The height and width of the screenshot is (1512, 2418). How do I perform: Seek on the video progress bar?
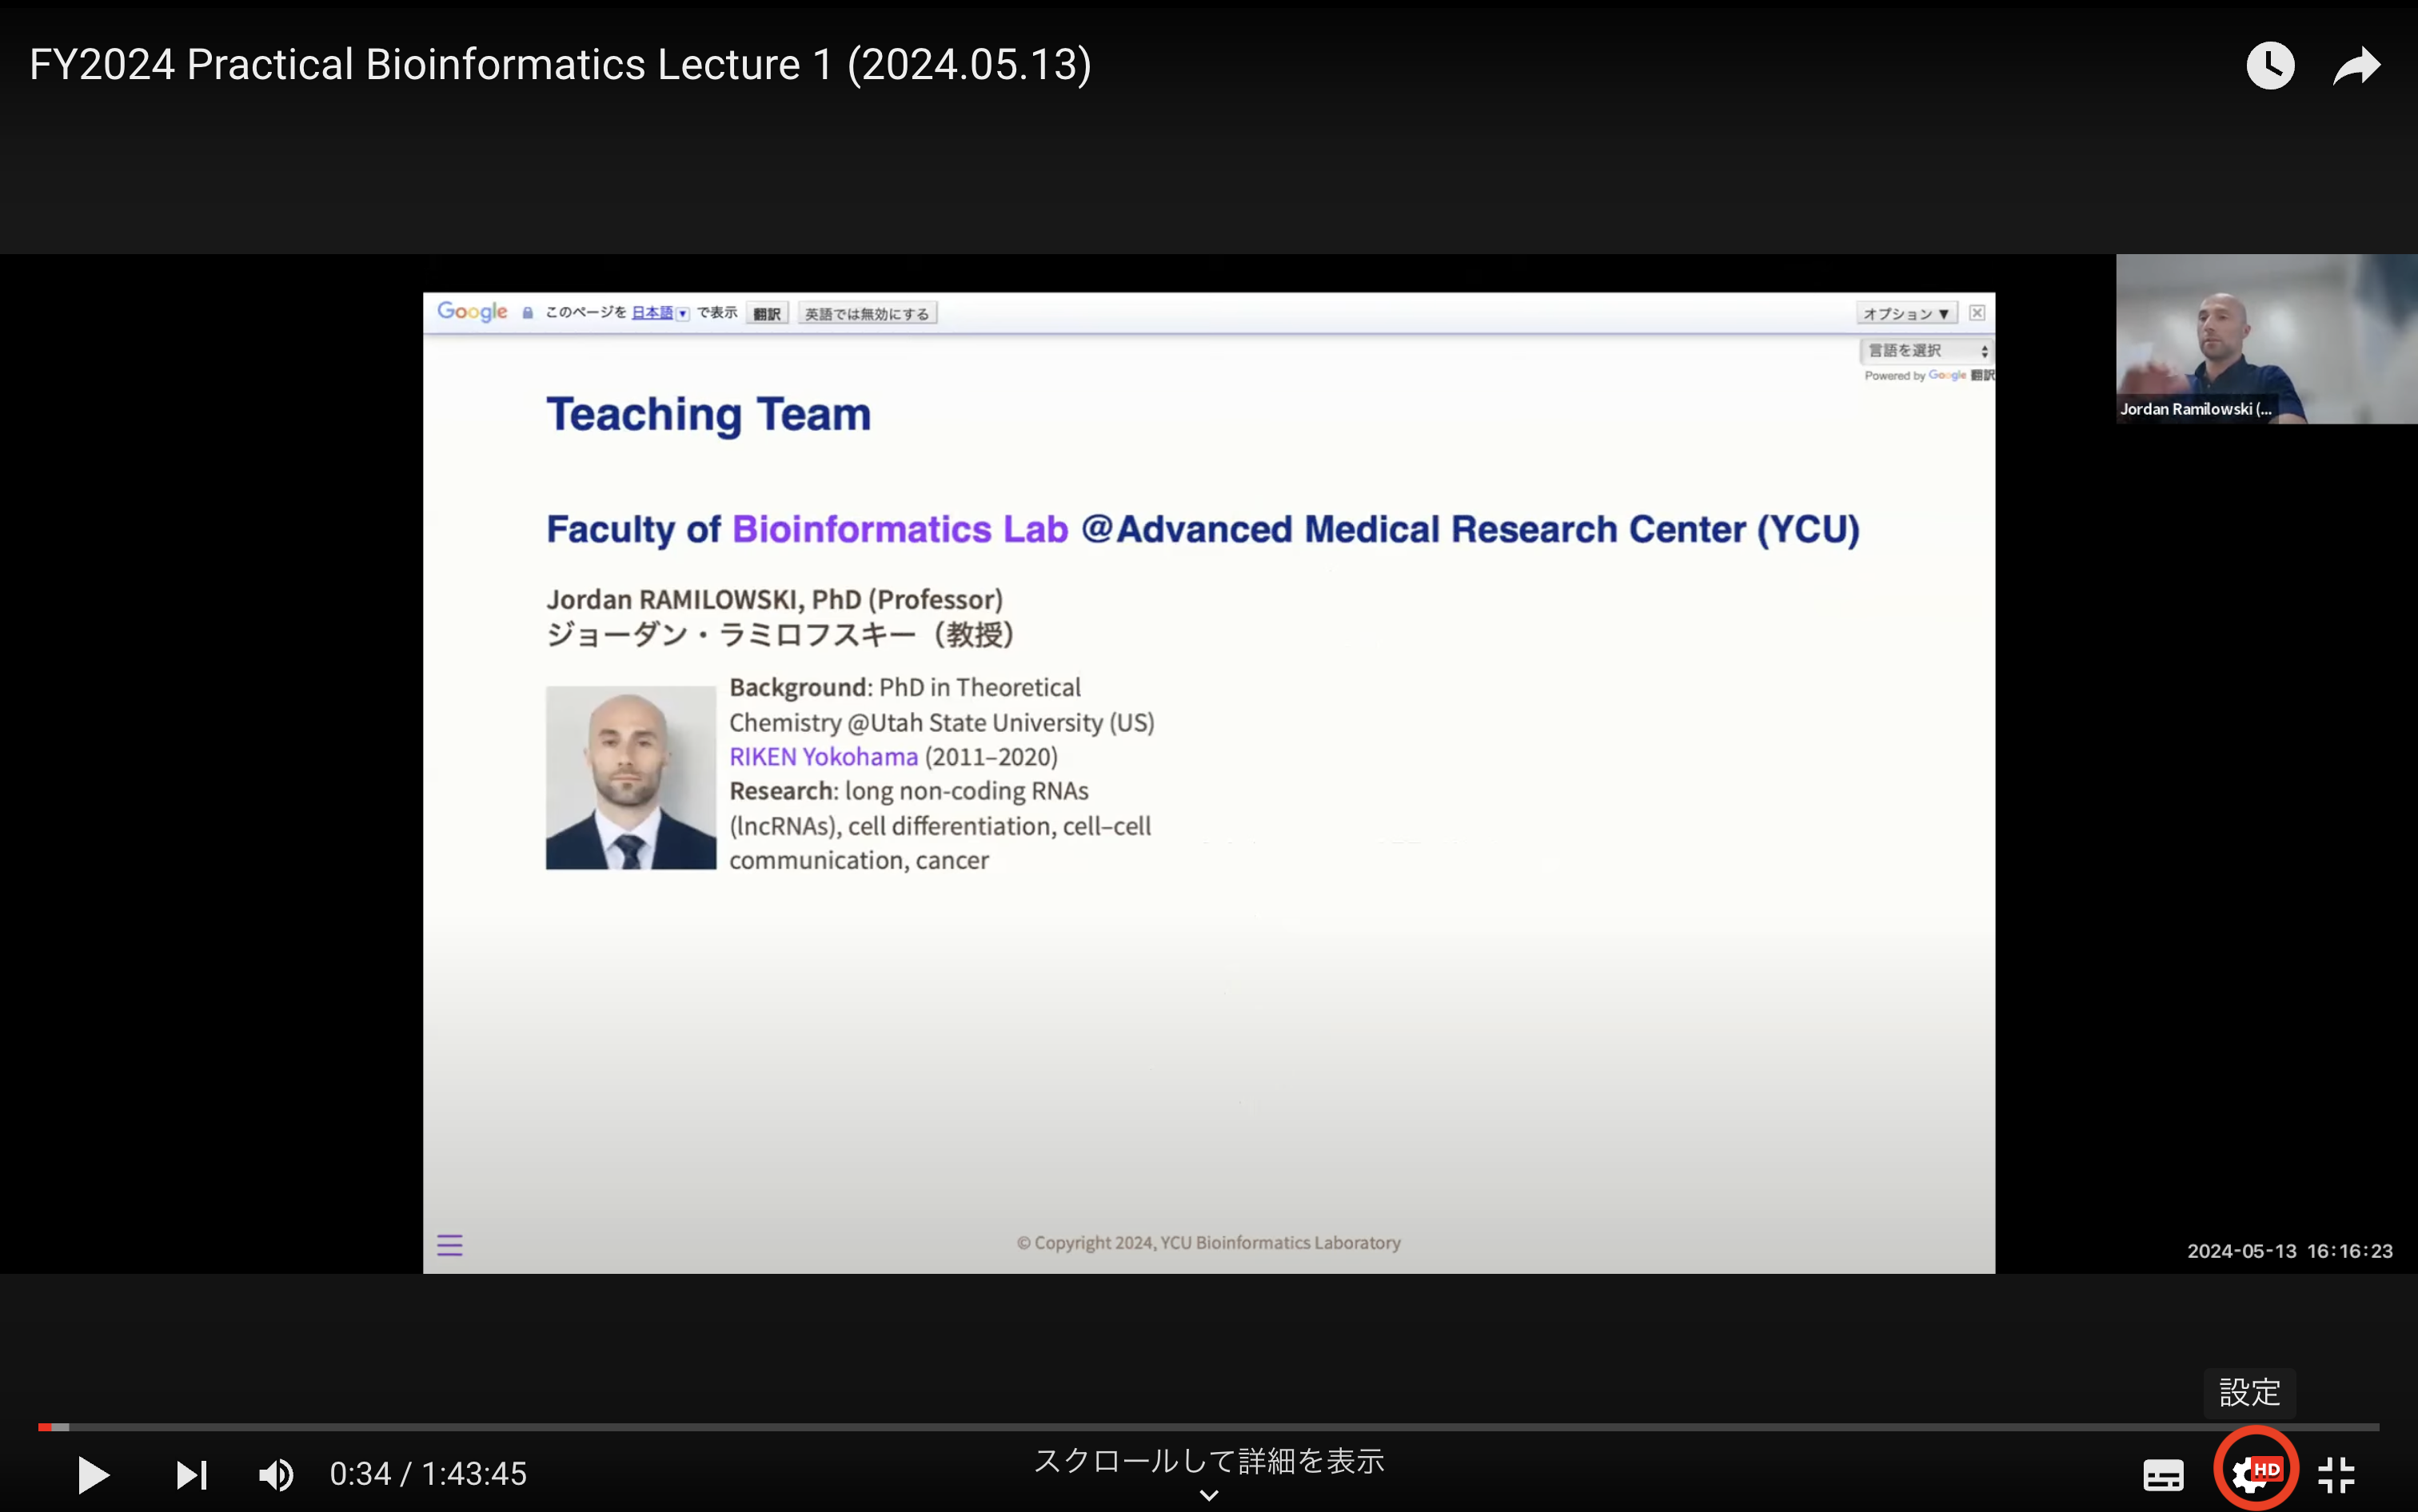point(1200,1427)
